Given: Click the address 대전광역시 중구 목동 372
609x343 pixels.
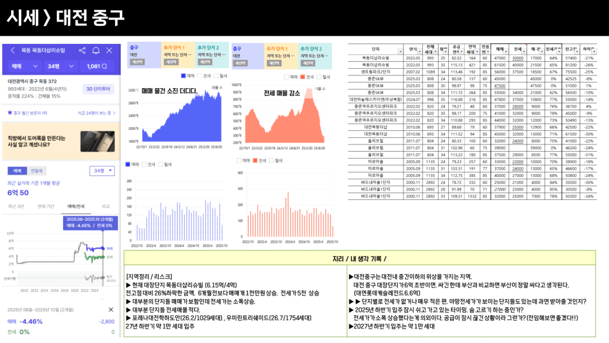Looking at the screenshot, I should click(32, 81).
